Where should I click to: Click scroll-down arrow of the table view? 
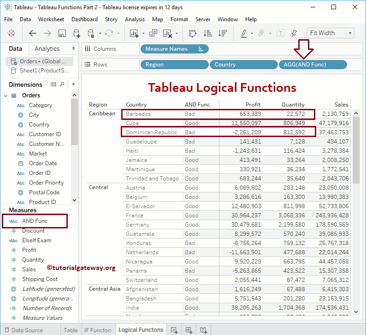[356, 312]
